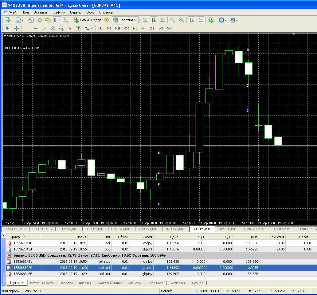The image size is (317, 295).
Task: Switch to the EURUSD,M15 chart tab
Action: pos(68,229)
